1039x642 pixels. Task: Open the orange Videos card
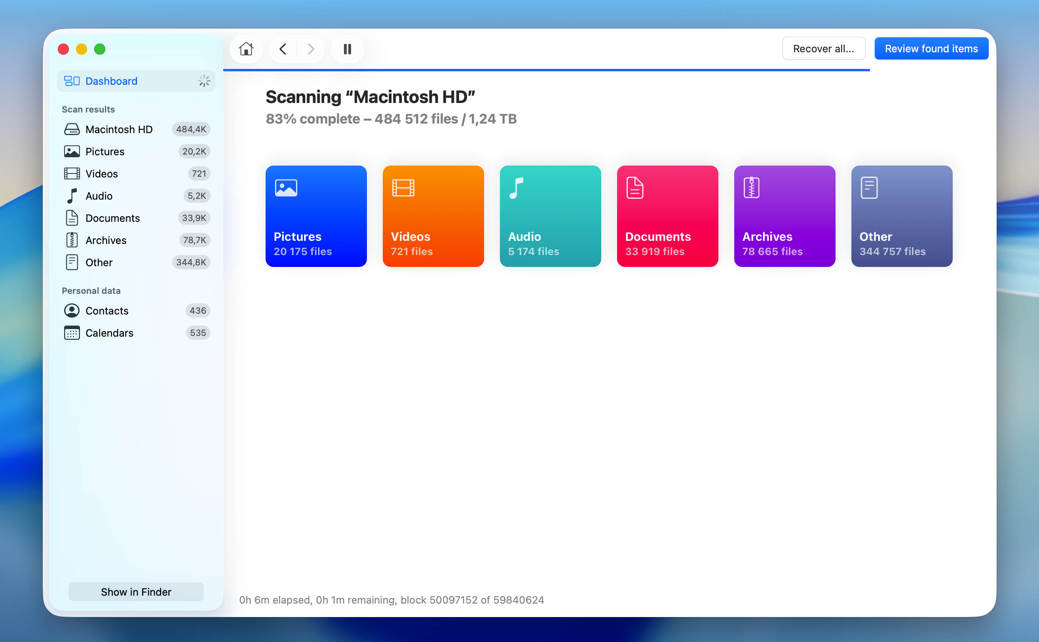(433, 216)
